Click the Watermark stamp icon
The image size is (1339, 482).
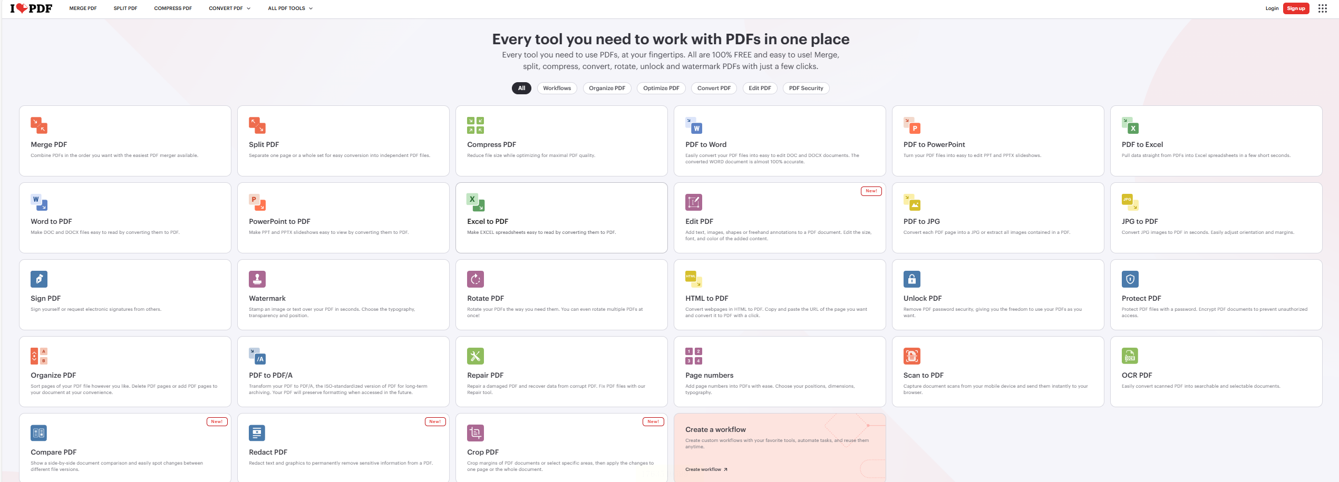coord(257,279)
